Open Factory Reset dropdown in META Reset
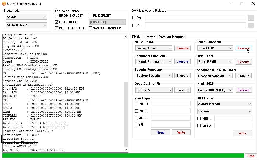The width and height of the screenshot is (259, 160). pyautogui.click(x=154, y=48)
